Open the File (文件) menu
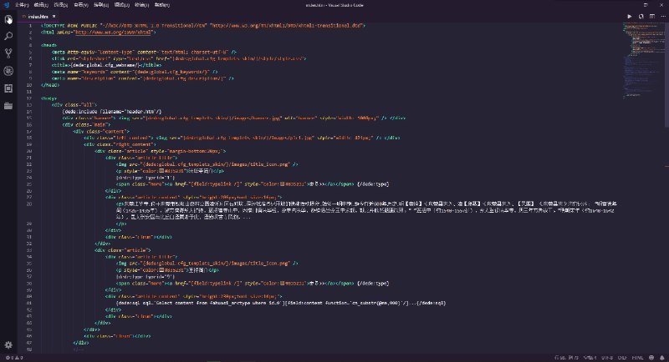 point(22,5)
